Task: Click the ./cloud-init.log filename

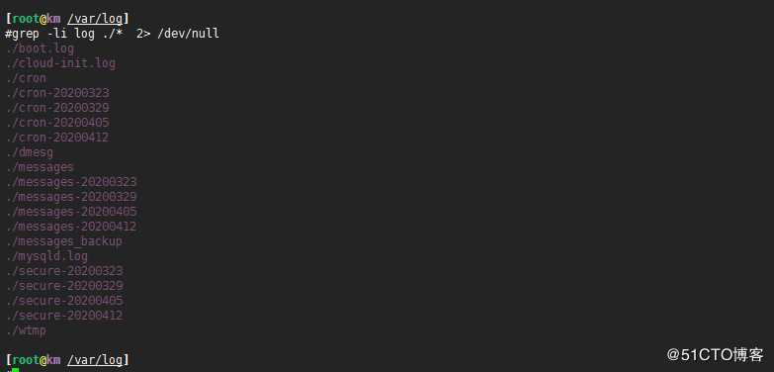Action: coord(60,63)
